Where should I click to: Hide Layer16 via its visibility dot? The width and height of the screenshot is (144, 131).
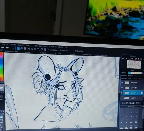coord(122,88)
